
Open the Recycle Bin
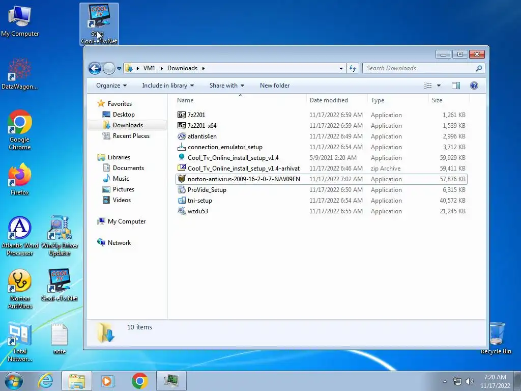[x=496, y=338]
